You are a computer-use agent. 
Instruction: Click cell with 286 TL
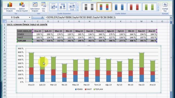click(152, 41)
